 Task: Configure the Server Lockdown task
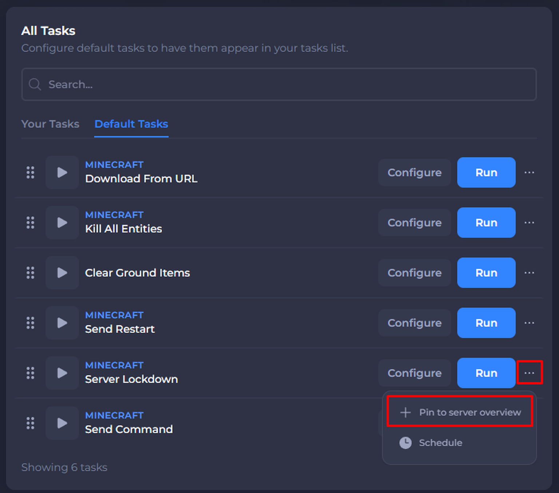(x=415, y=373)
